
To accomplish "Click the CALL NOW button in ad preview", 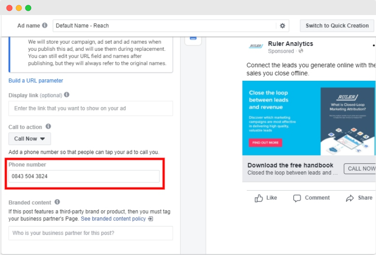I will coord(360,169).
